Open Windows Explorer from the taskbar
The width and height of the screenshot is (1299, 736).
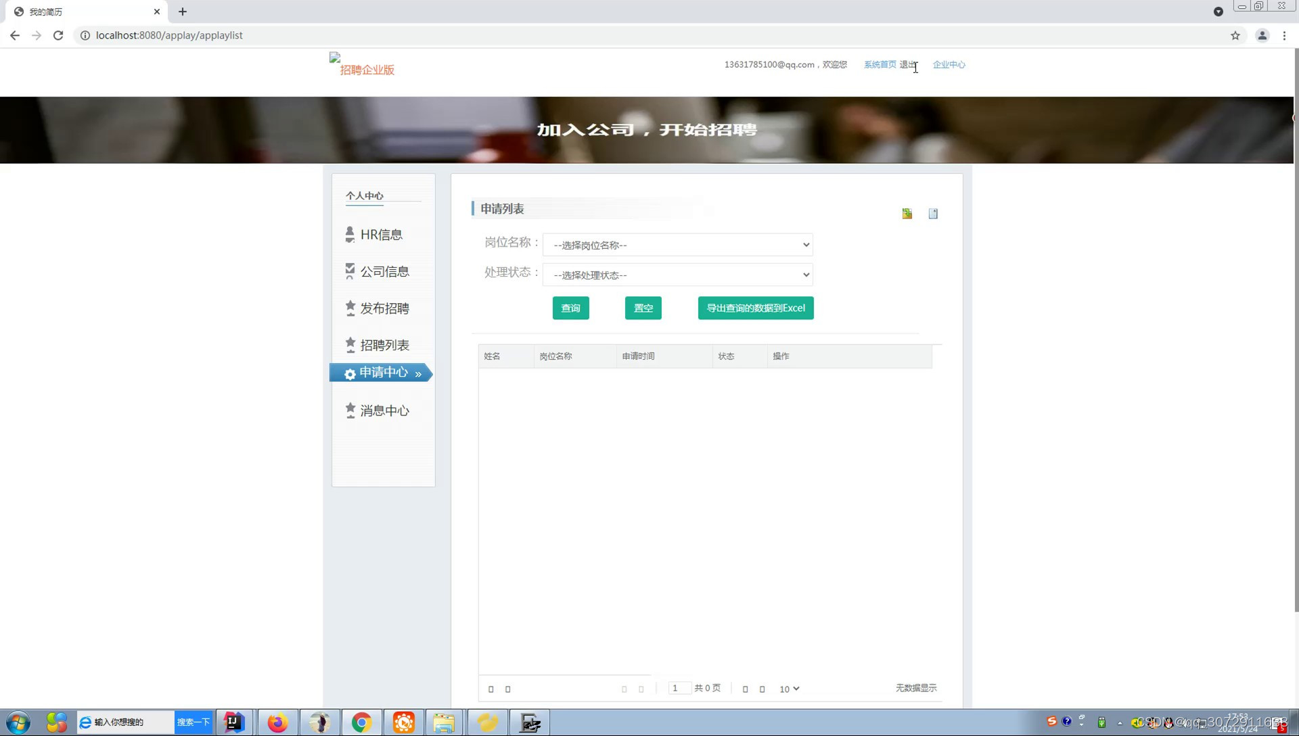[444, 722]
